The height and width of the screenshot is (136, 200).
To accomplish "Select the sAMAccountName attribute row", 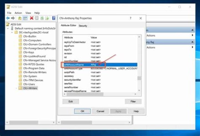I will [101, 65].
